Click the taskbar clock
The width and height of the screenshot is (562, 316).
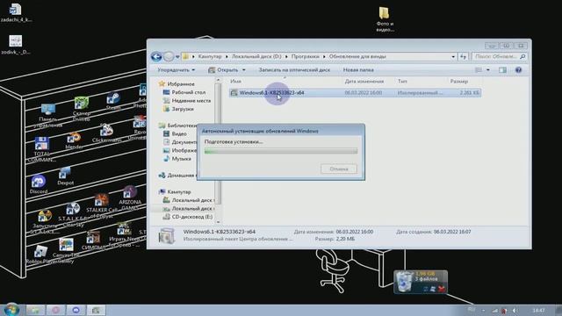point(538,310)
